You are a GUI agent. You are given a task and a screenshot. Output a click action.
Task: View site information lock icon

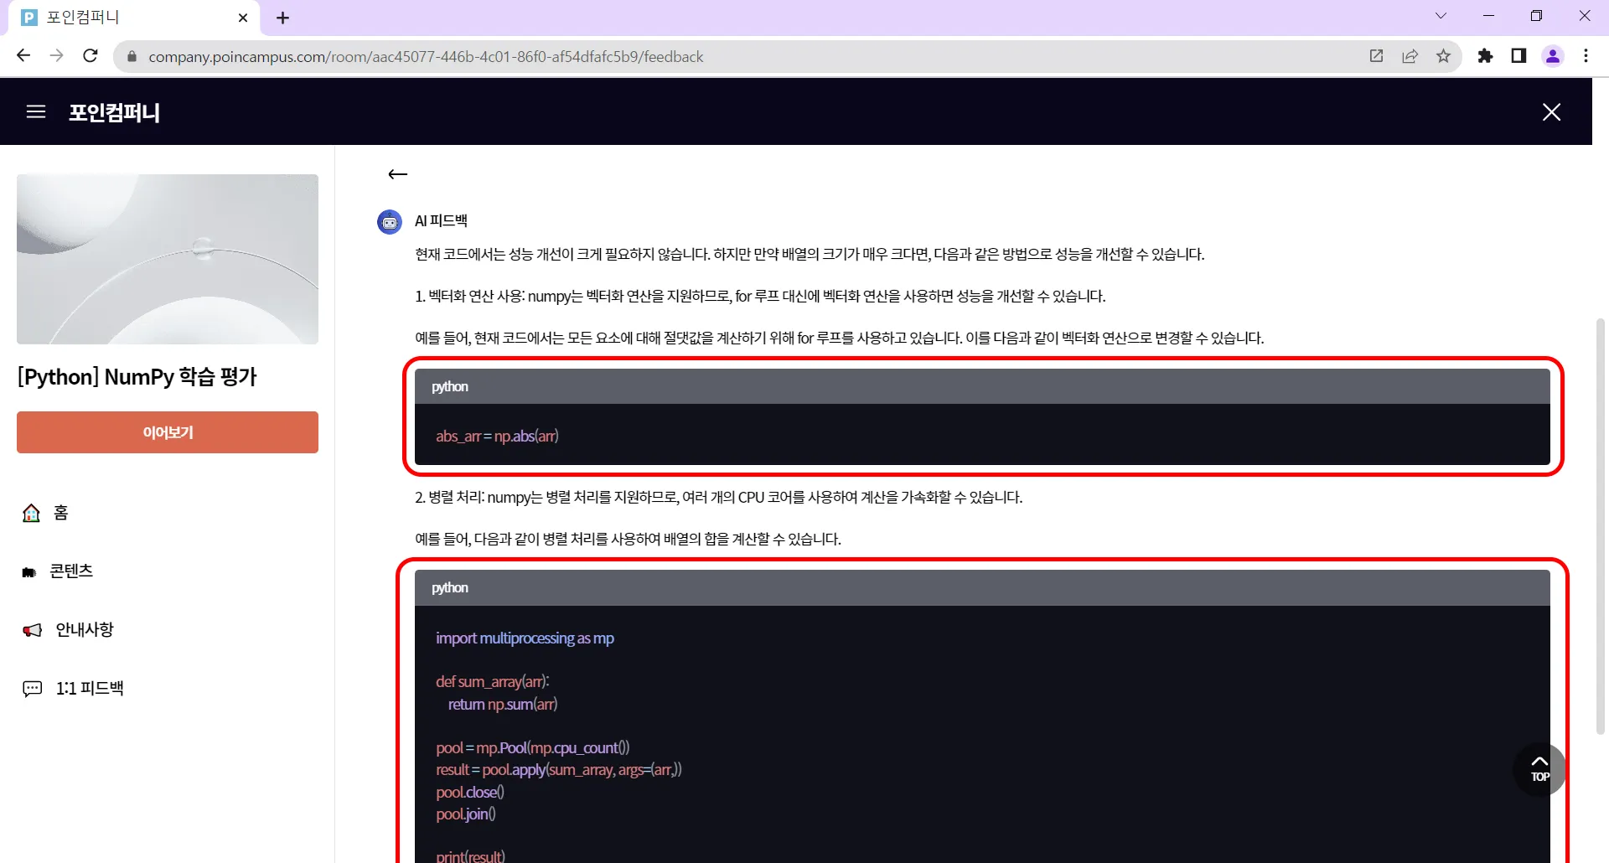[131, 56]
